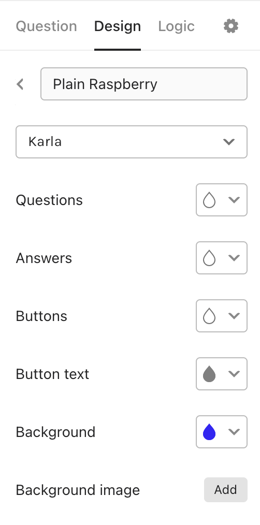Edit the Plain Raspberry theme name field
Viewport: 260px width, 525px height.
[144, 84]
